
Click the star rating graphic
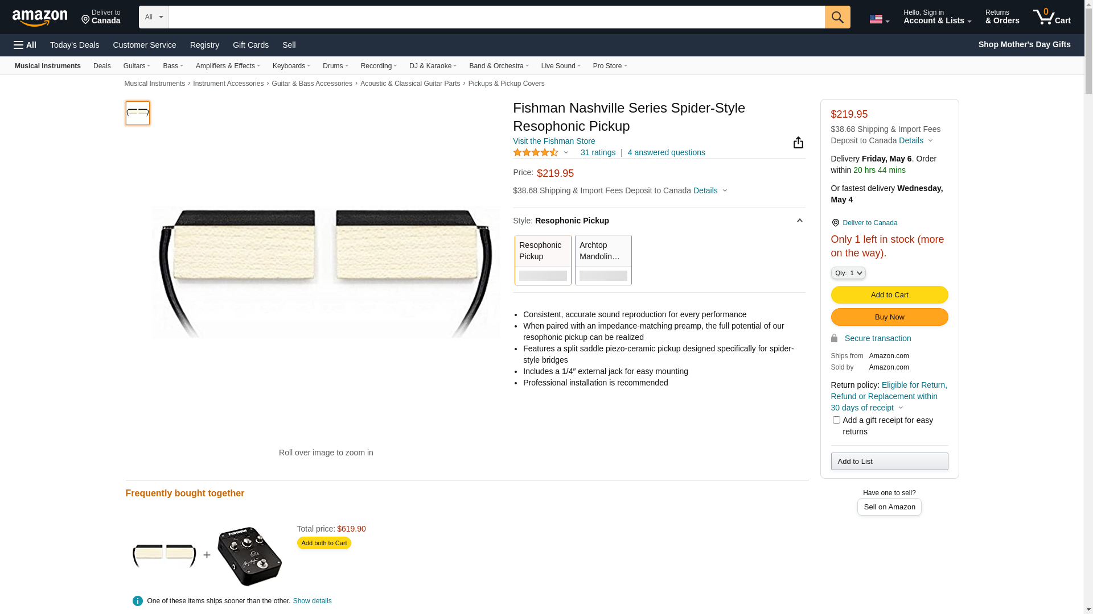(x=535, y=152)
